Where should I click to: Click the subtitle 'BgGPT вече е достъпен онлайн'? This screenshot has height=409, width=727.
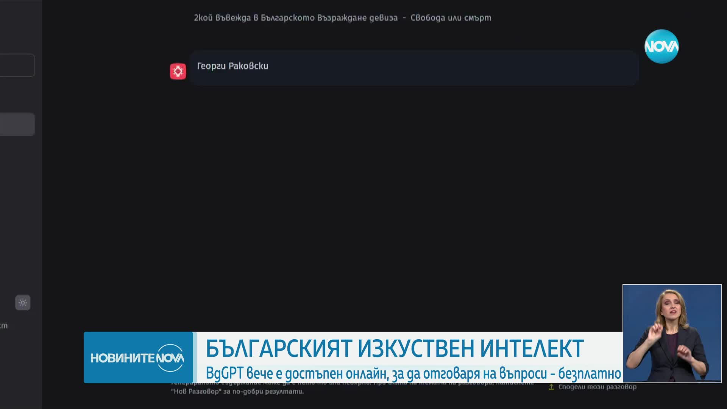pos(297,373)
